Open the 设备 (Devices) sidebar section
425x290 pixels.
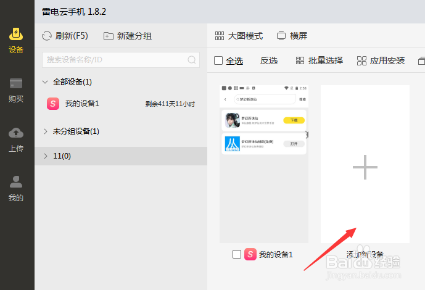(x=16, y=41)
